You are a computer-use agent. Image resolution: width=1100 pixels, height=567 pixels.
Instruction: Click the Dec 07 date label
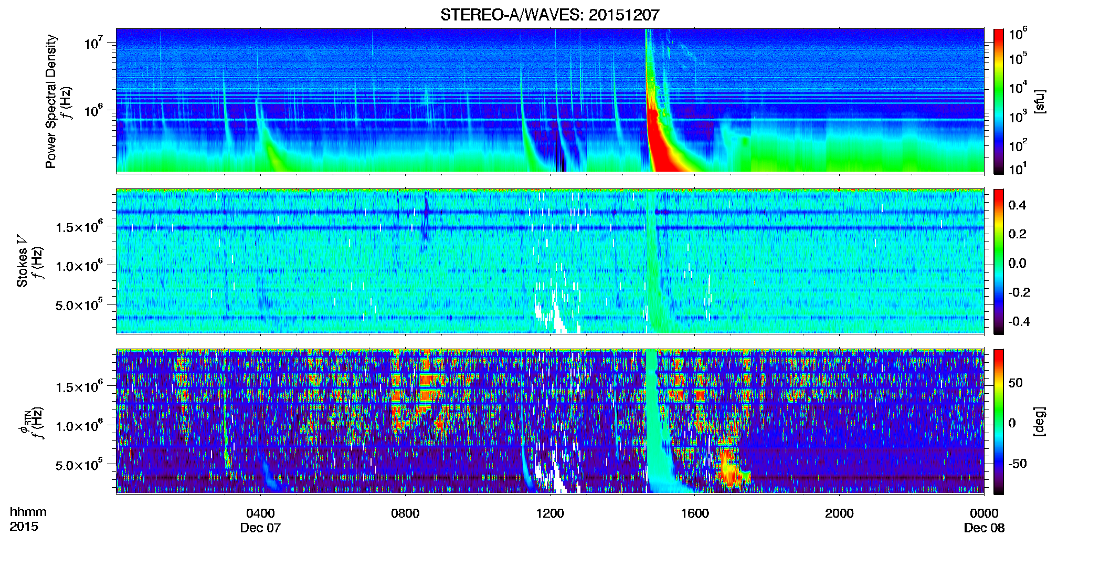click(260, 528)
